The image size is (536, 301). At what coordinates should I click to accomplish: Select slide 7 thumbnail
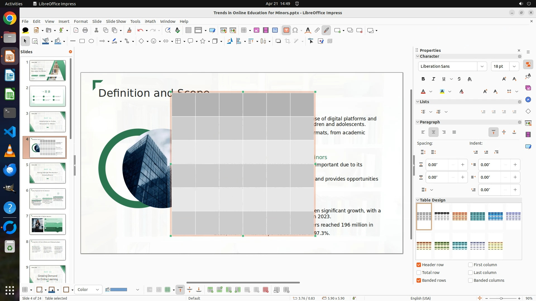coord(47,224)
